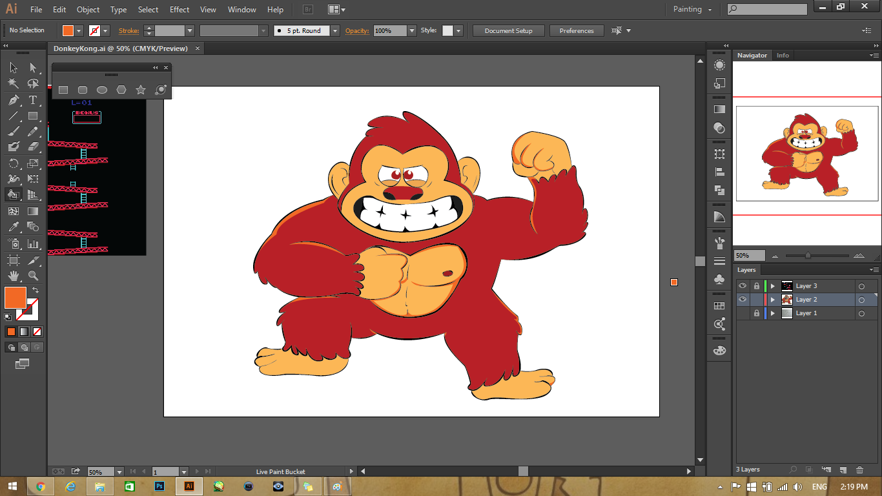The image size is (882, 496).
Task: Select the Scale tool
Action: [x=33, y=163]
